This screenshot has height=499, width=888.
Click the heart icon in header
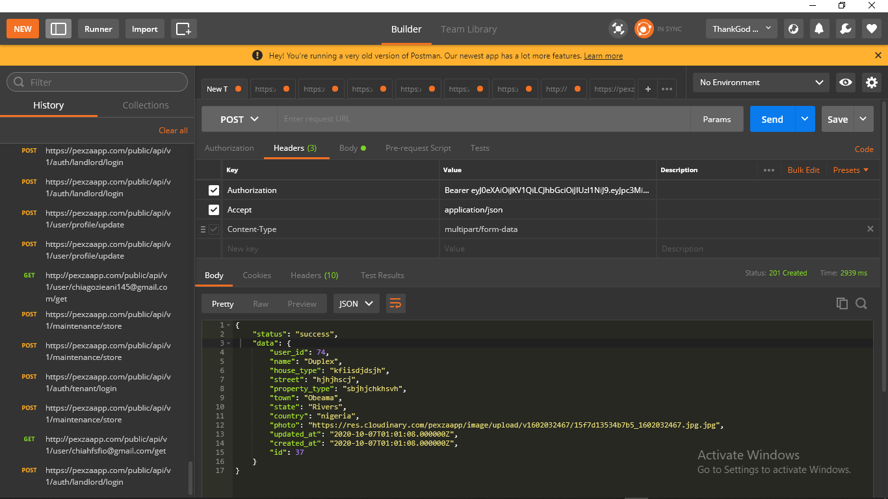(x=871, y=29)
